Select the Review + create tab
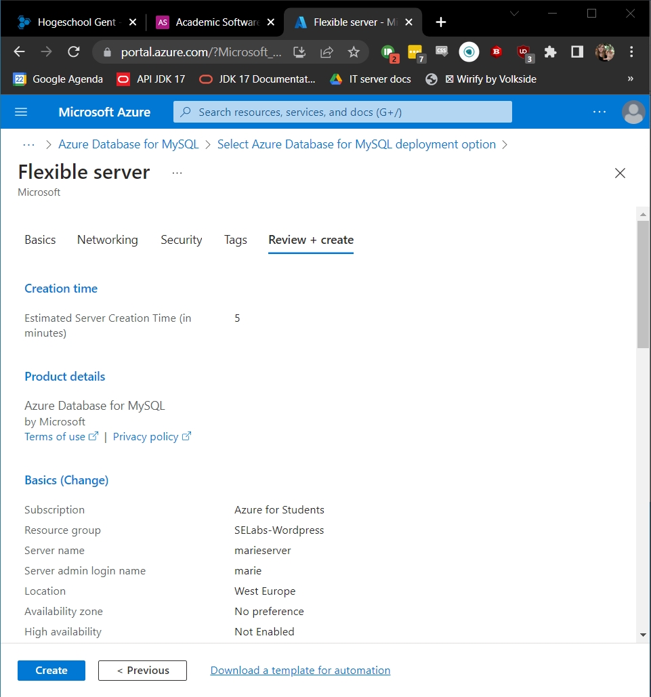The width and height of the screenshot is (651, 697). coord(311,240)
